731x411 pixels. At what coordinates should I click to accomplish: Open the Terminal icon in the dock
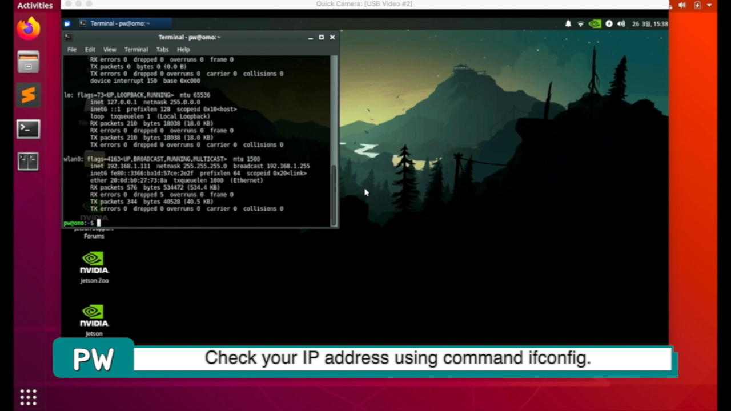point(28,129)
